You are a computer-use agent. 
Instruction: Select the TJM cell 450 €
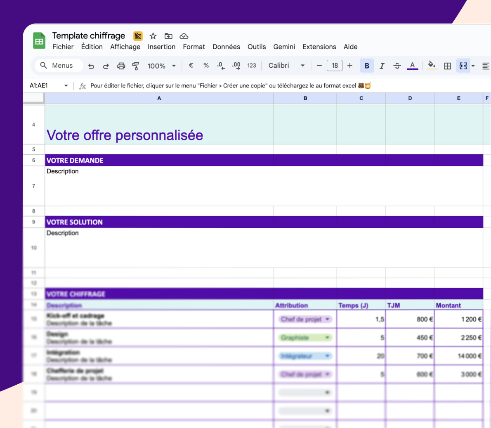pyautogui.click(x=410, y=338)
